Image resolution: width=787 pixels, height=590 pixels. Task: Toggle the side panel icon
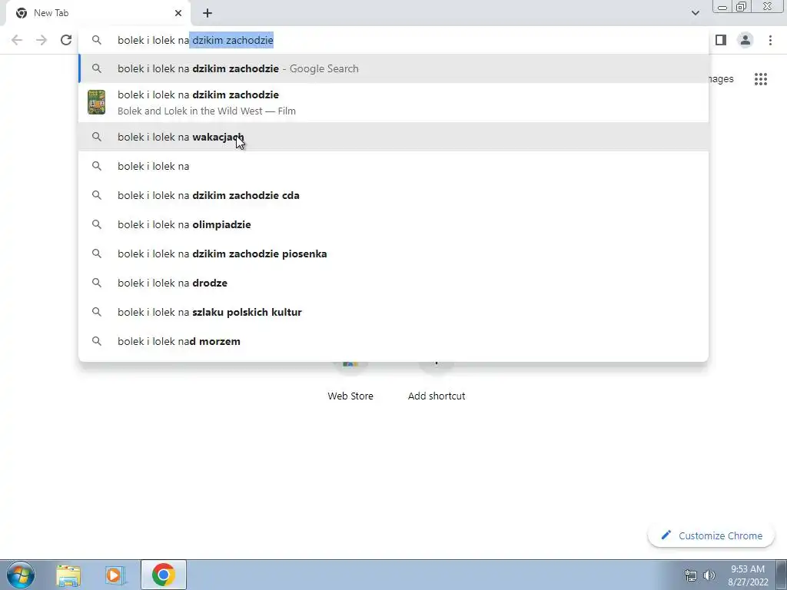click(721, 40)
